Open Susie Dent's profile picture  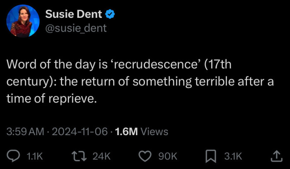(x=23, y=21)
